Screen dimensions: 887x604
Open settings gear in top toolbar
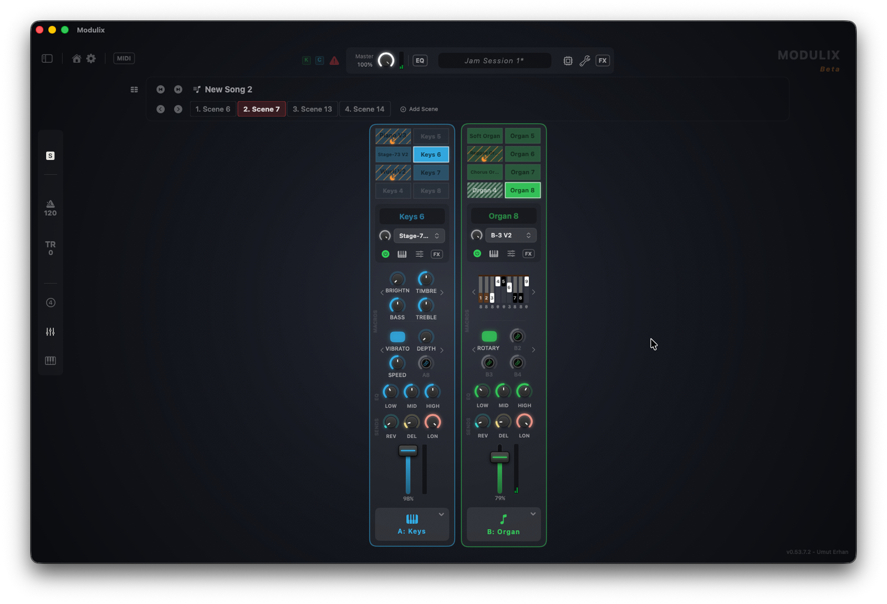tap(91, 58)
